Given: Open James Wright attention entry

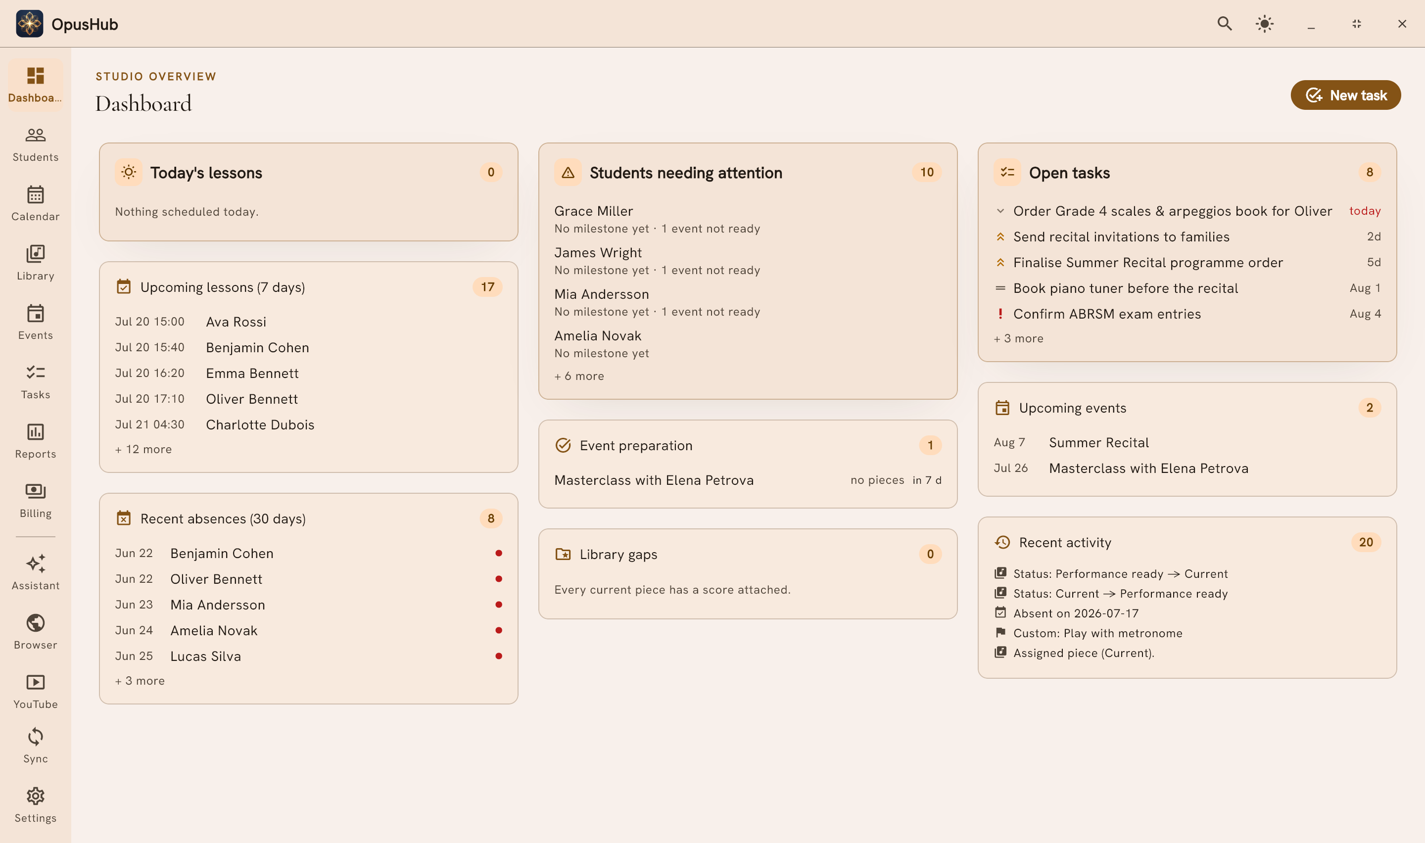Looking at the screenshot, I should click(x=748, y=261).
